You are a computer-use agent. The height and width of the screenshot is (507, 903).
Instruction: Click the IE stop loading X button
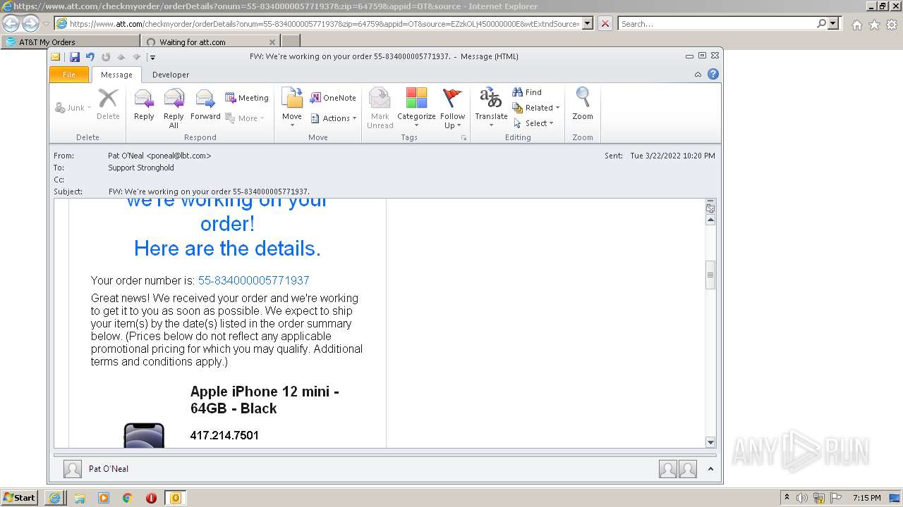click(x=605, y=24)
